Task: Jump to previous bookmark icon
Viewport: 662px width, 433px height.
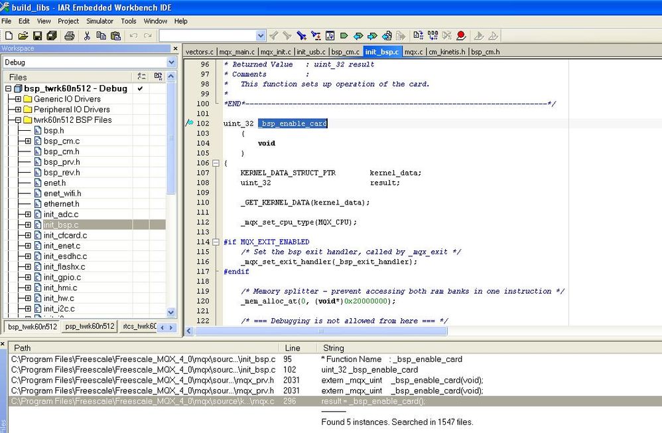Action: (358, 36)
